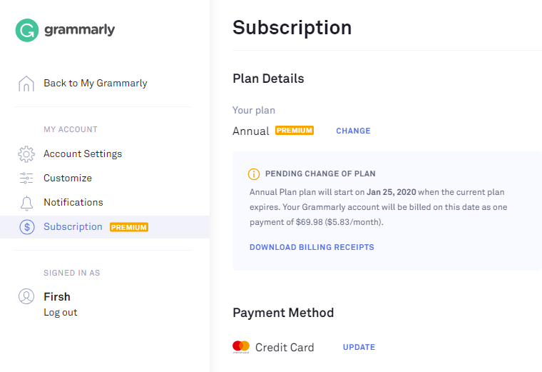
Task: Click CHANGE next to the Annual plan
Action: pos(353,131)
